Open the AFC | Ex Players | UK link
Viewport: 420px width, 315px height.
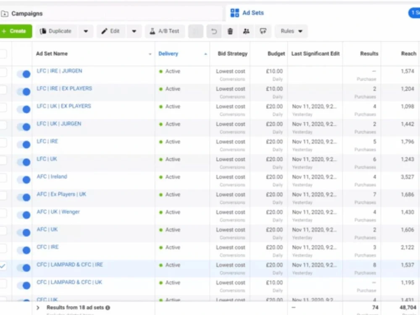[61, 194]
